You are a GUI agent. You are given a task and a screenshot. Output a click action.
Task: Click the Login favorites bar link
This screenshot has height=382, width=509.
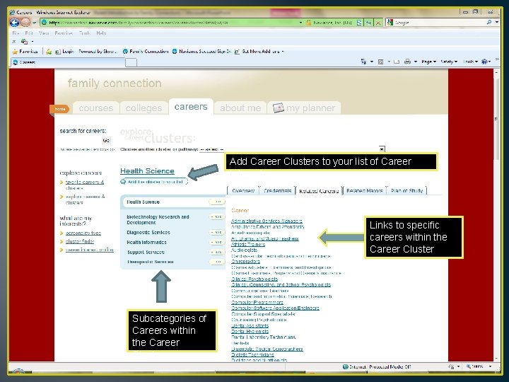pos(65,52)
